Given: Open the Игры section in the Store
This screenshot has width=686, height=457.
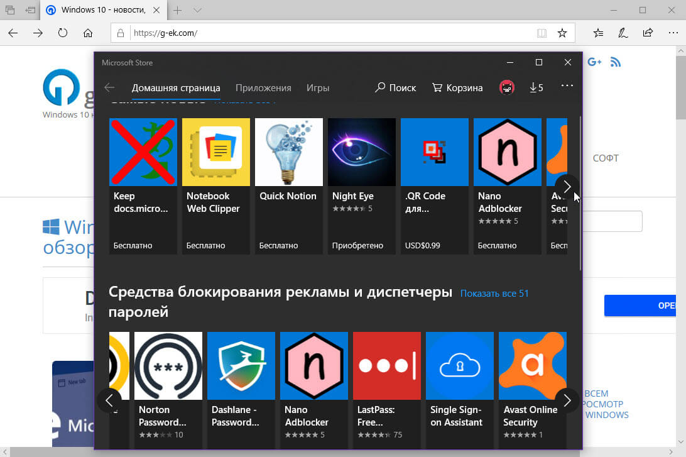Looking at the screenshot, I should click(x=318, y=88).
